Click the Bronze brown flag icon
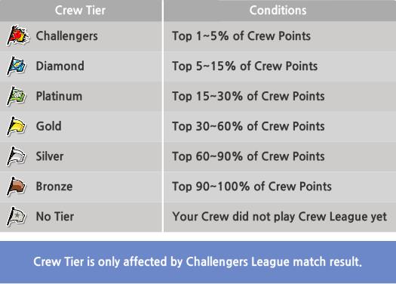 (17, 187)
